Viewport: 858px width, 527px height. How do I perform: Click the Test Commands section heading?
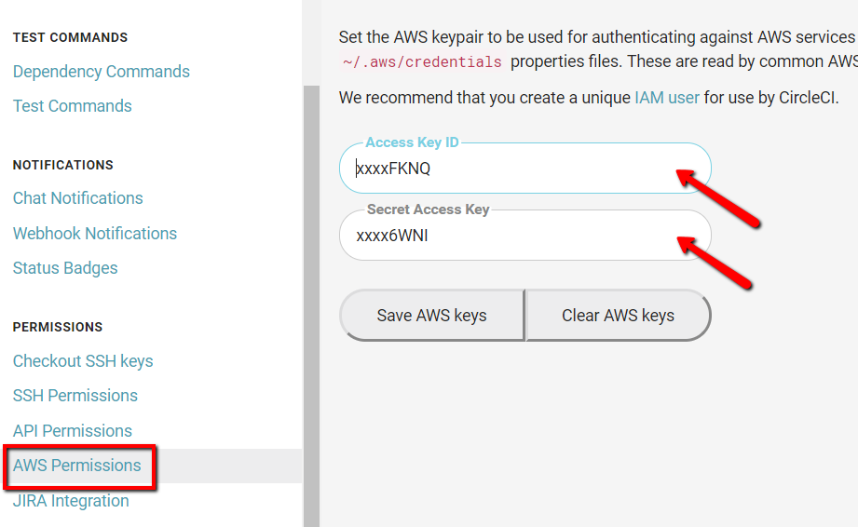[70, 38]
